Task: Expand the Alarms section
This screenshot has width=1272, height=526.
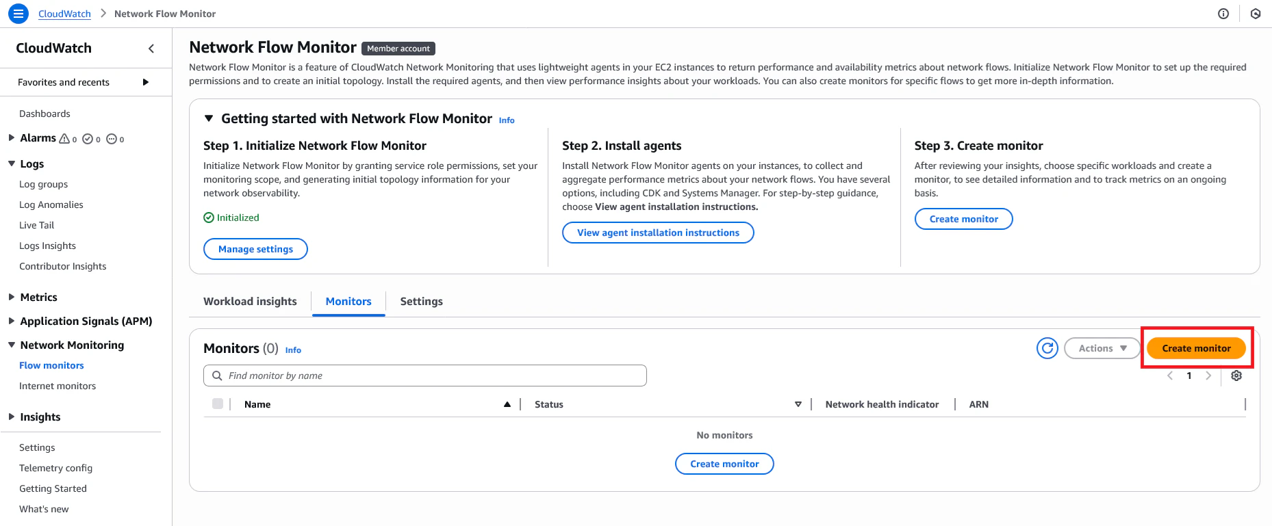Action: click(x=12, y=137)
